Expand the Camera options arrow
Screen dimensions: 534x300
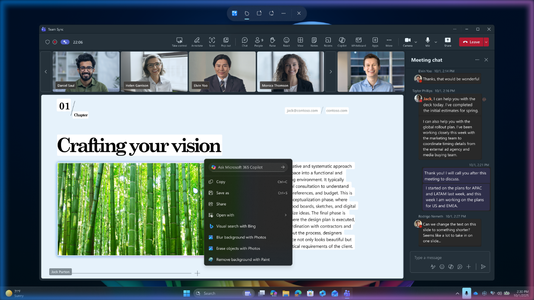click(416, 42)
